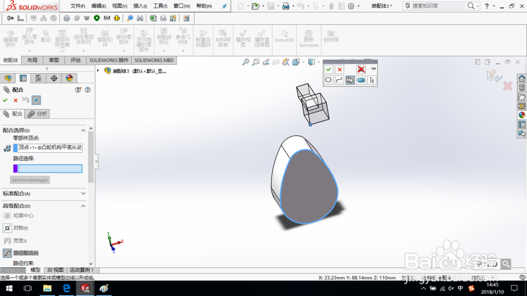Cancel the mate PropertyManager with the red X
527x296 pixels.
[15, 100]
